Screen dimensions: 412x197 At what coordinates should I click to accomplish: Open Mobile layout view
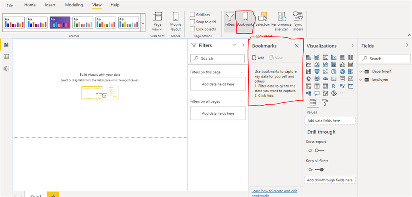pyautogui.click(x=176, y=22)
